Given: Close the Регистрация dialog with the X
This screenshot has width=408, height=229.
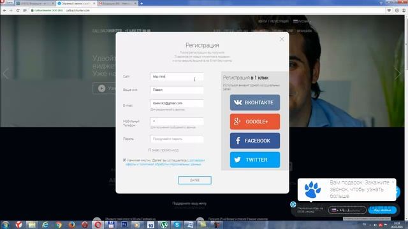Looking at the screenshot, I should tap(282, 39).
